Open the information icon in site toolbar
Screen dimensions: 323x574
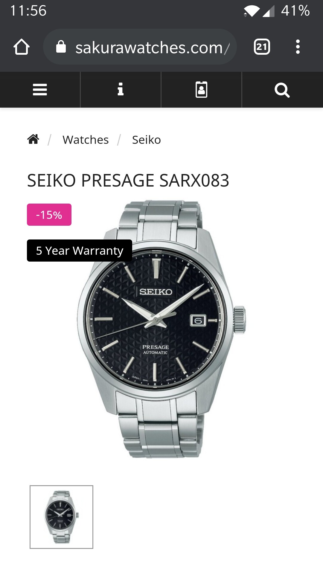(x=121, y=90)
